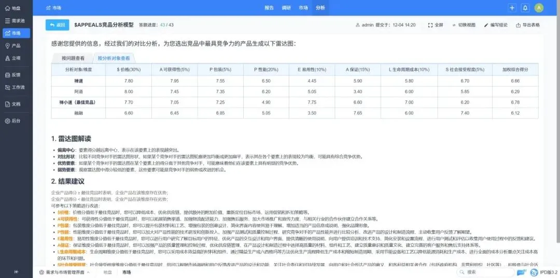The width and height of the screenshot is (560, 278).
Task: Click the $APPEALS竞品分析模型 title
Action: coord(104,25)
